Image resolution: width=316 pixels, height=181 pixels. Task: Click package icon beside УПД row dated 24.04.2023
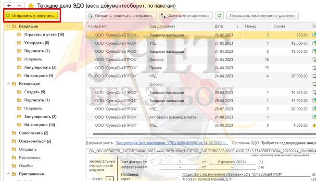91,76
